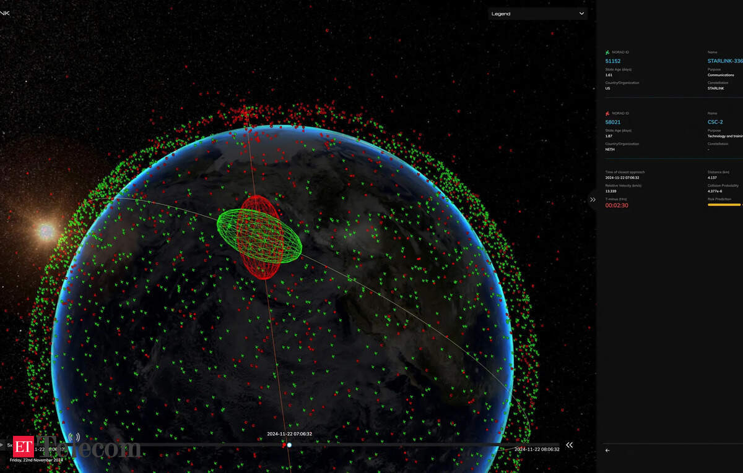
Task: Switch back using the bottom-right back arrow
Action: 607,451
